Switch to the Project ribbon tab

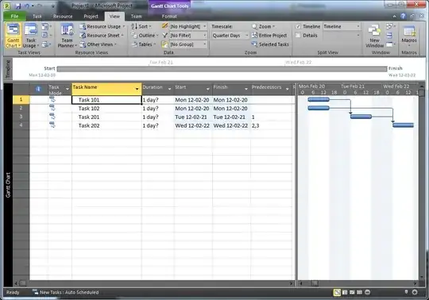91,16
